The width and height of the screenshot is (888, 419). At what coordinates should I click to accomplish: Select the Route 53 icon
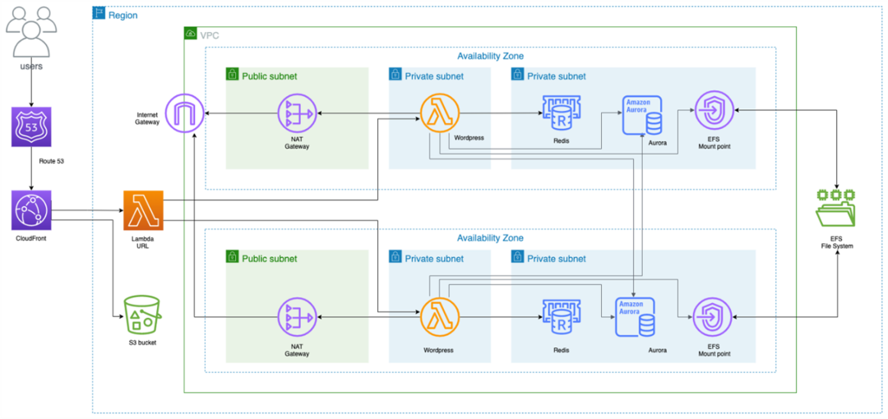(31, 127)
